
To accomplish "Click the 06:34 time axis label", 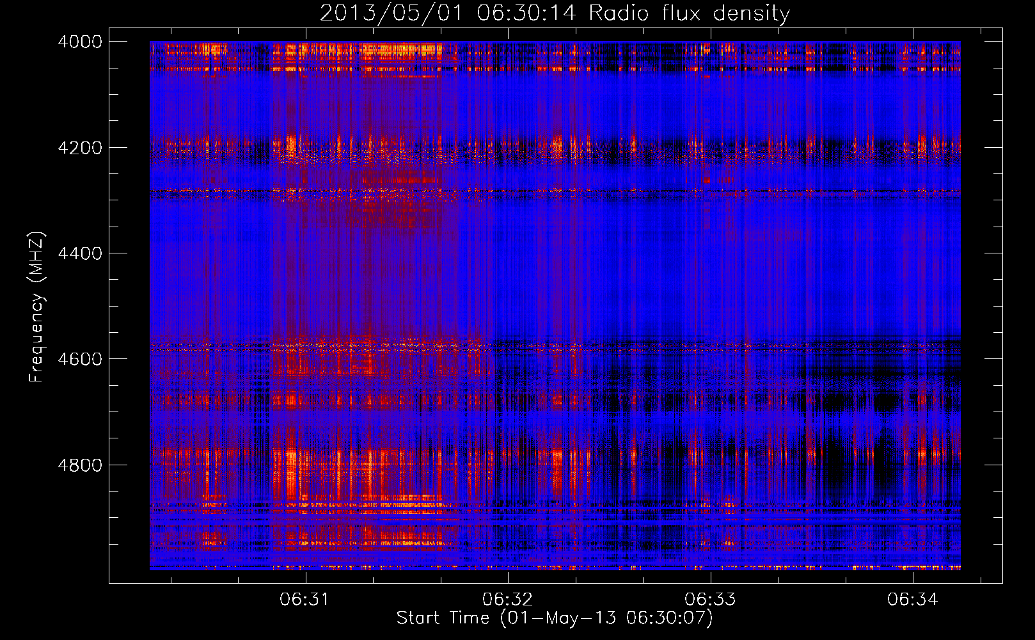I will click(x=912, y=599).
